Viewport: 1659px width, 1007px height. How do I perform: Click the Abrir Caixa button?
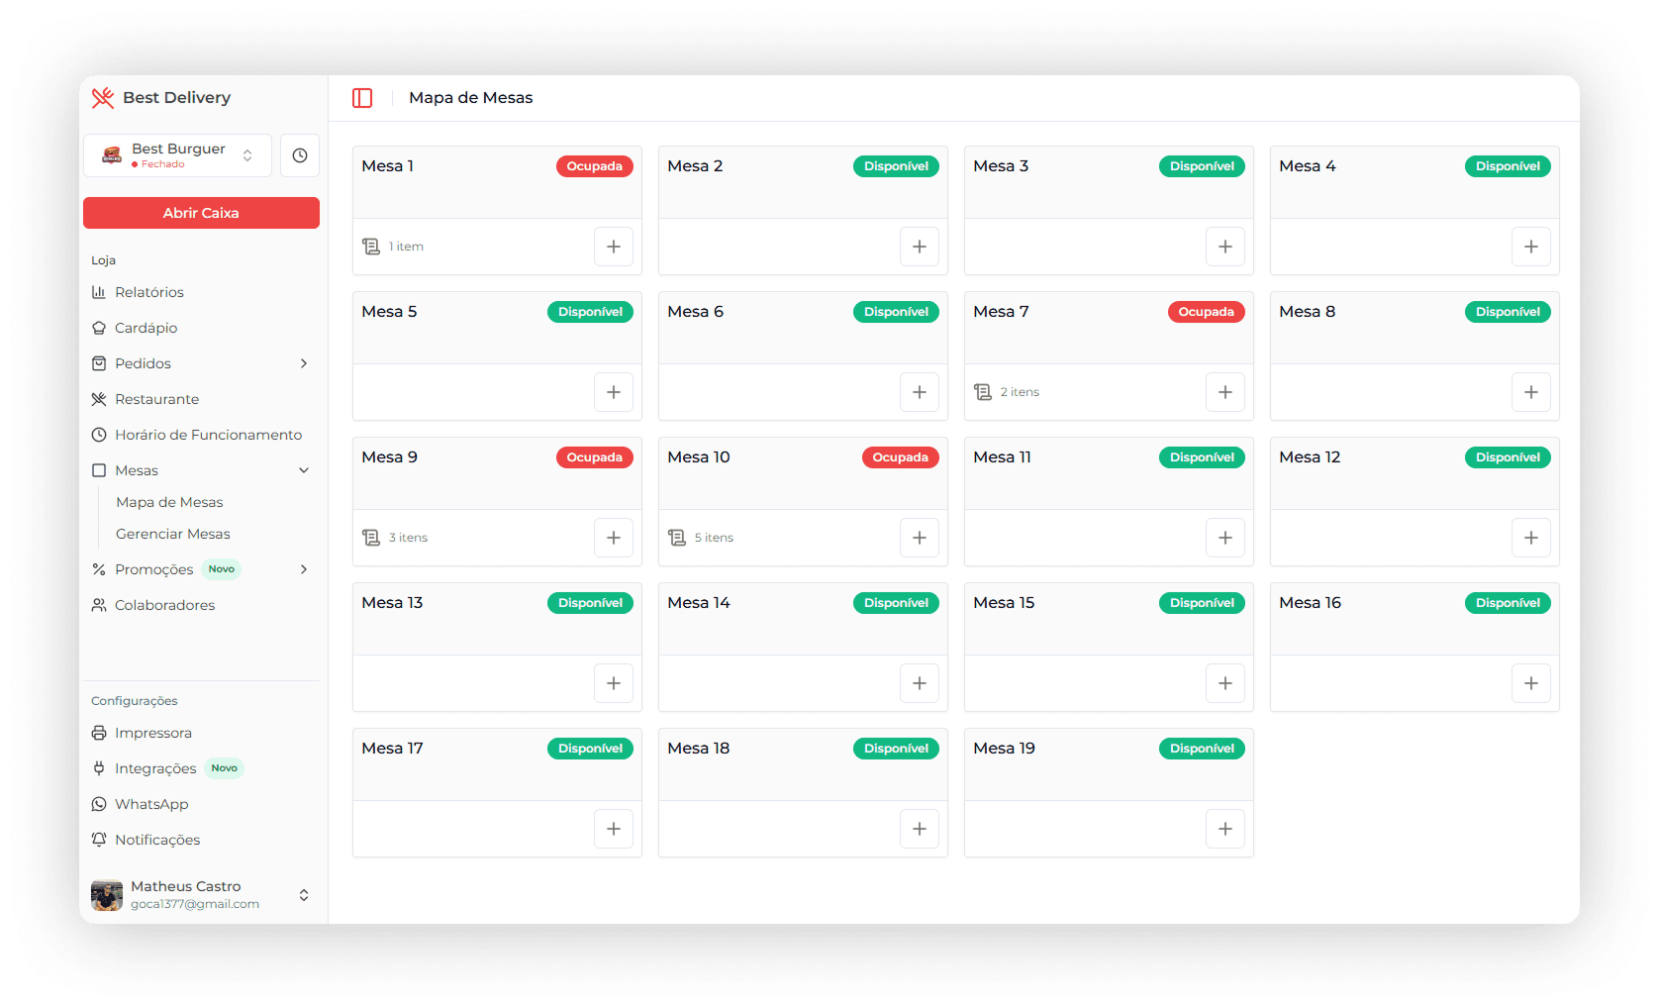[201, 213]
